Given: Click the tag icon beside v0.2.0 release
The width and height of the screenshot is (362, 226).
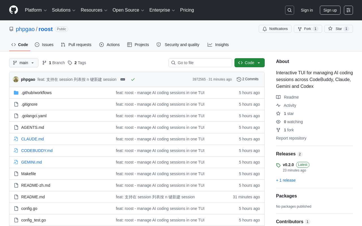Looking at the screenshot, I should [x=278, y=165].
